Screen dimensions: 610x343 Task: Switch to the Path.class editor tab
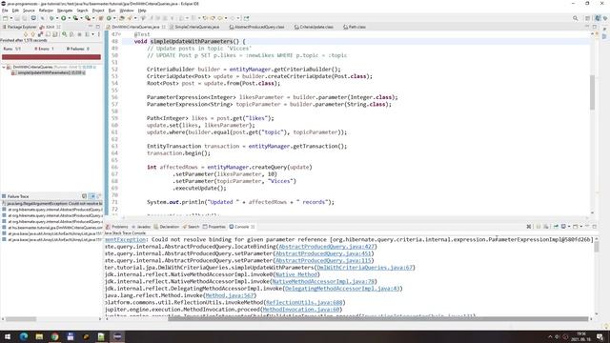coord(355,27)
